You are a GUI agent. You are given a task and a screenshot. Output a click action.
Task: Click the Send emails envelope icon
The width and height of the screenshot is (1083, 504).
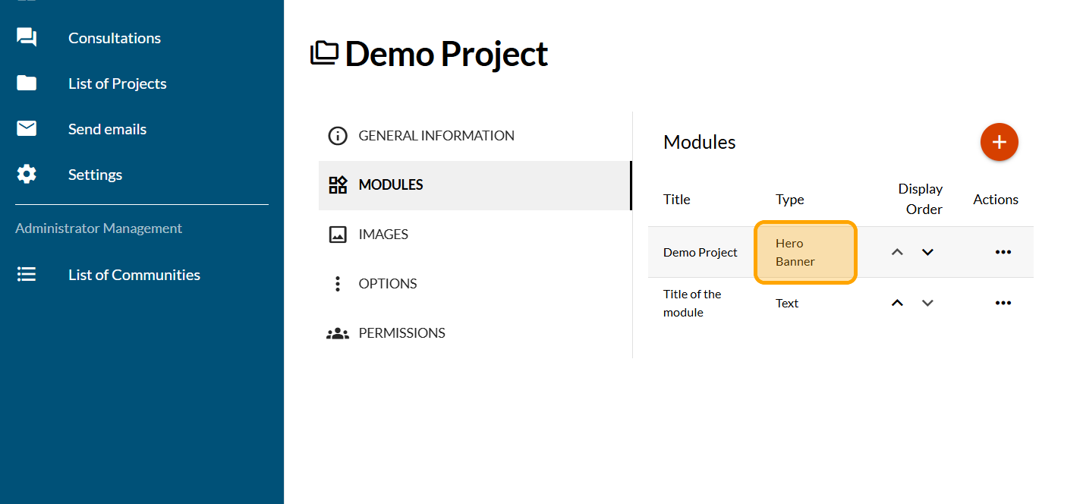27,129
